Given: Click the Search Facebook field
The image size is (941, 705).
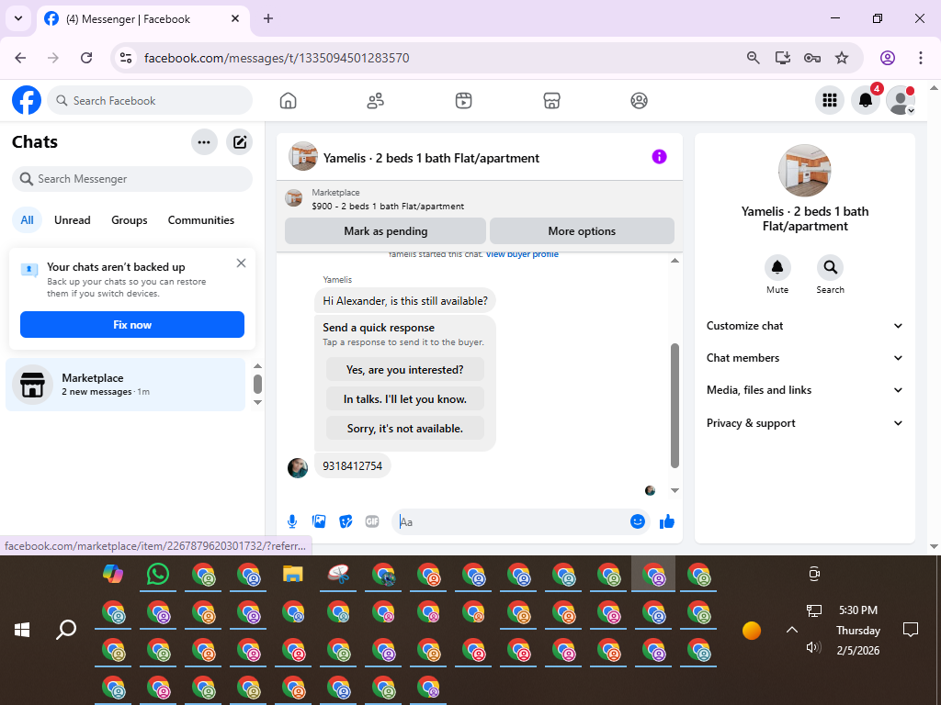Looking at the screenshot, I should point(150,101).
